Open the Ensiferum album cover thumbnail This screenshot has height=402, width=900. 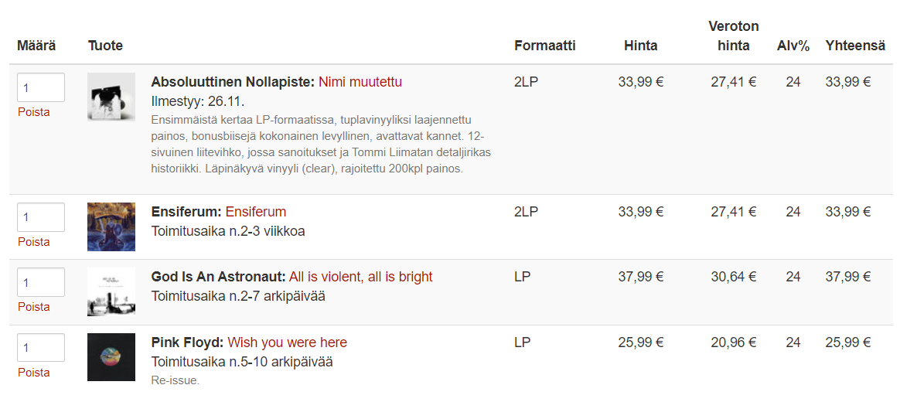click(111, 227)
